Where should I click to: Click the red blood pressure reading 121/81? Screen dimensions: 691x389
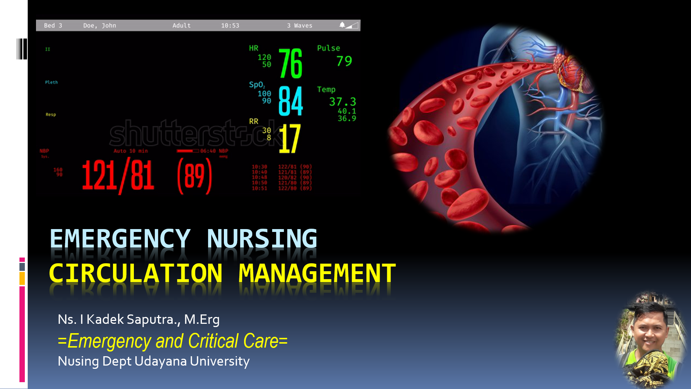click(x=118, y=176)
